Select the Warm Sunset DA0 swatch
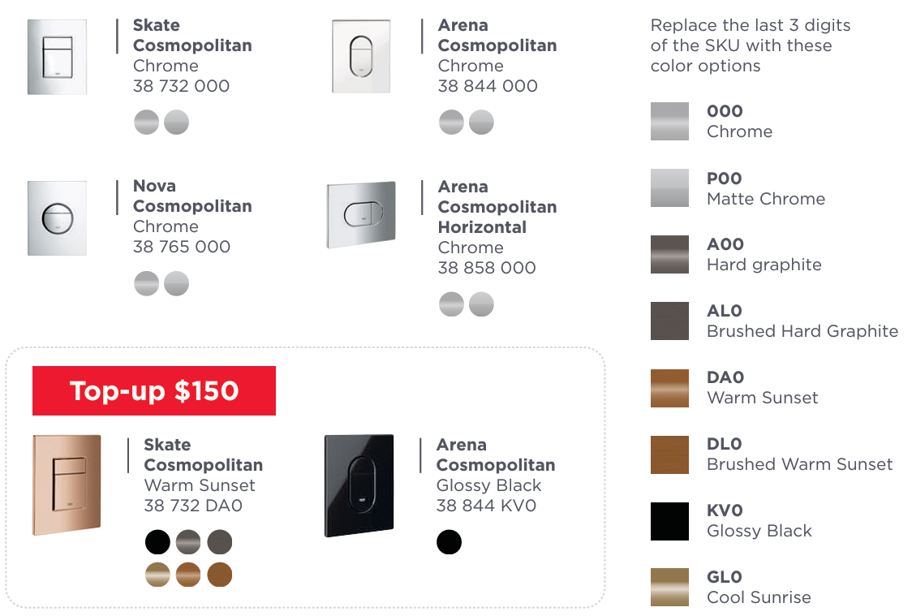 tap(669, 388)
